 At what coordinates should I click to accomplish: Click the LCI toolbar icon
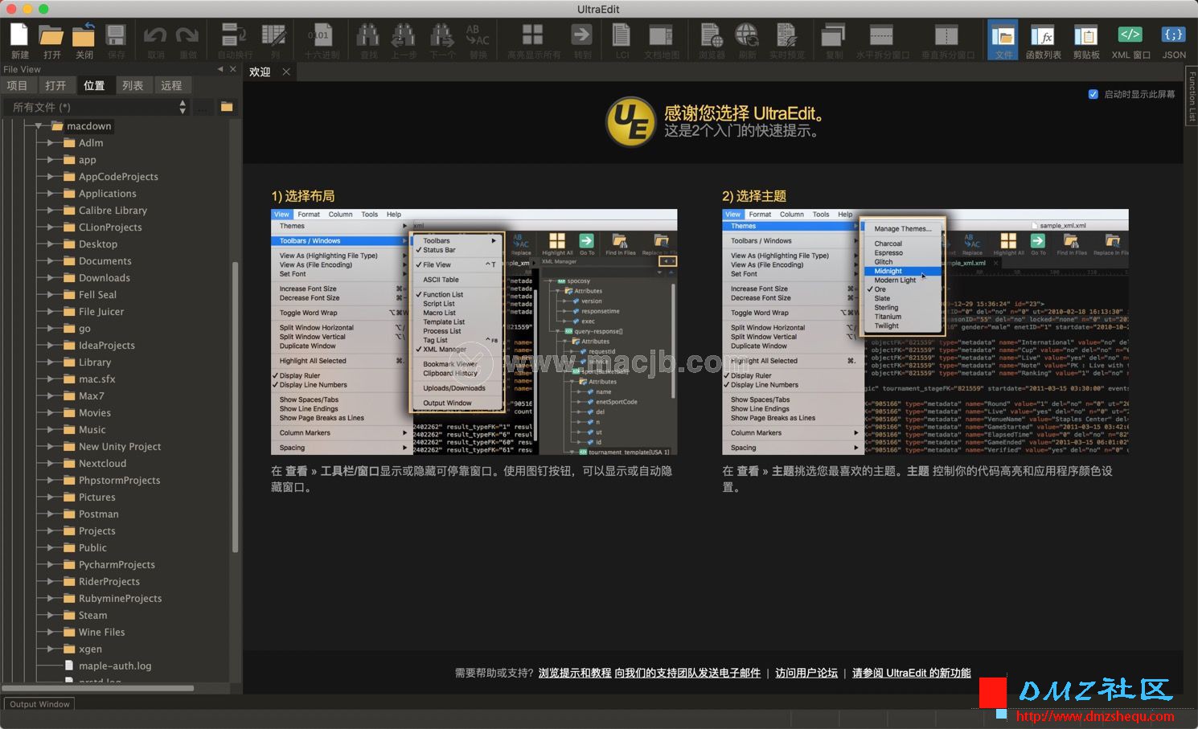tap(622, 36)
